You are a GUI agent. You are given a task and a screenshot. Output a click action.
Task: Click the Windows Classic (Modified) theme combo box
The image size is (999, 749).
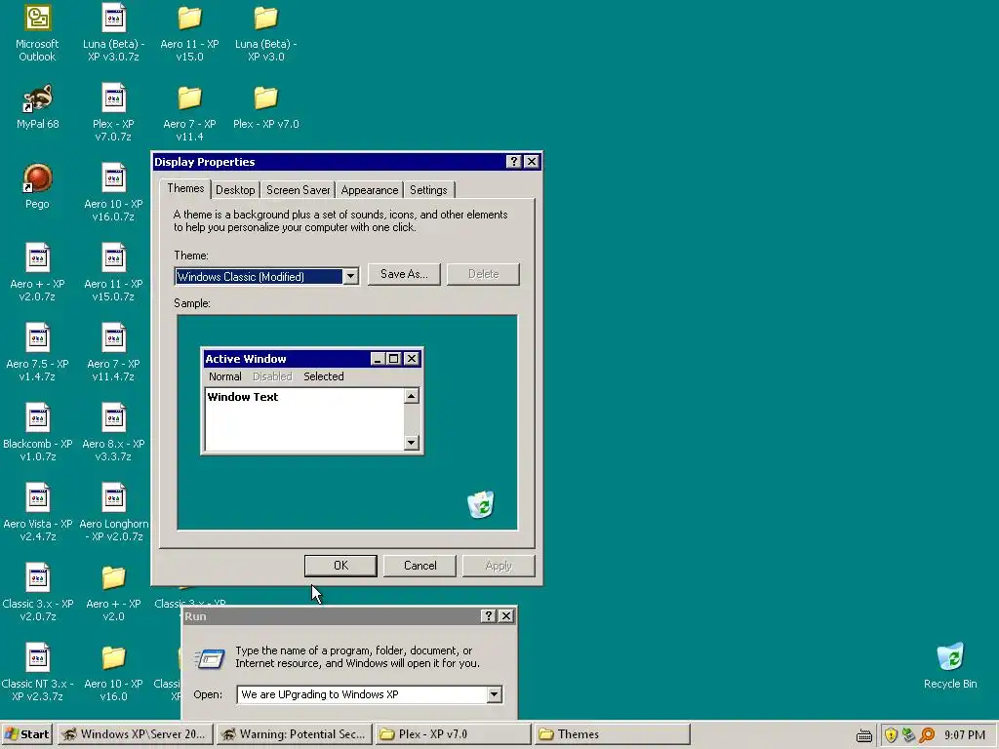(266, 276)
